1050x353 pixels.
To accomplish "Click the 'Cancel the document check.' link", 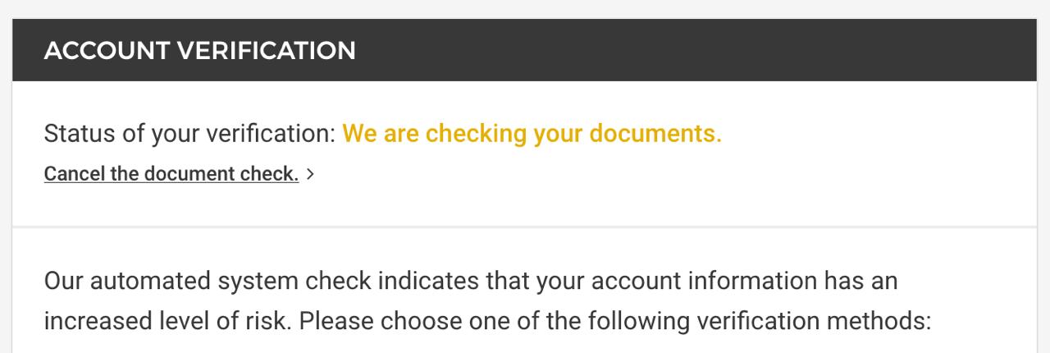I will tap(171, 174).
